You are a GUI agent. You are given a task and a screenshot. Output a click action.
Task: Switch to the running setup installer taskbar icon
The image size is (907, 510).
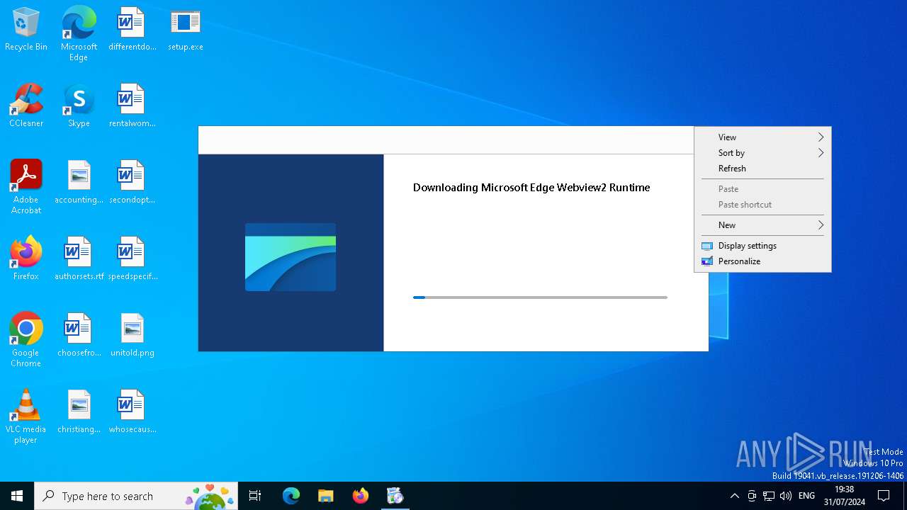point(395,496)
